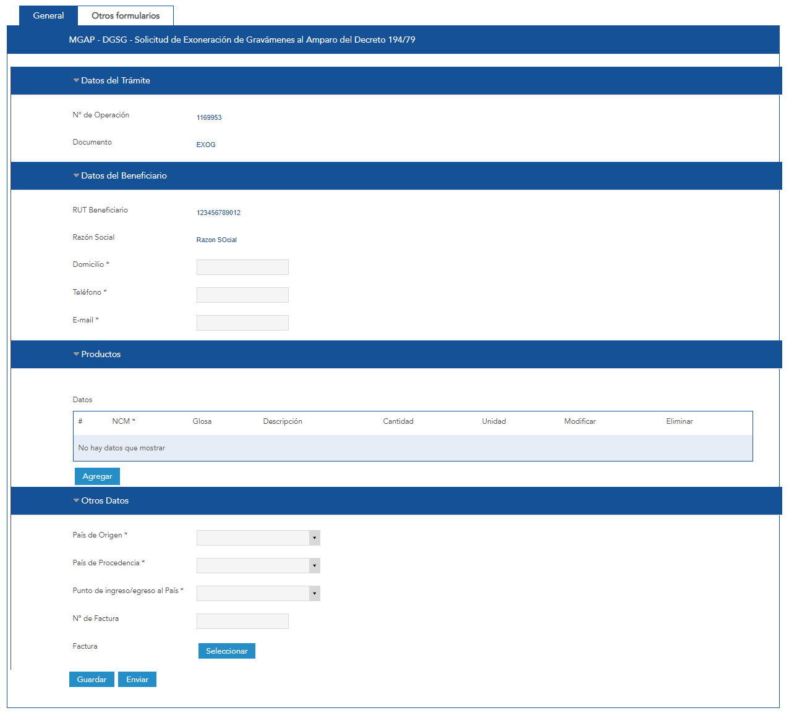Expand the País de Procedencia dropdown
This screenshot has width=789, height=721.
point(258,565)
